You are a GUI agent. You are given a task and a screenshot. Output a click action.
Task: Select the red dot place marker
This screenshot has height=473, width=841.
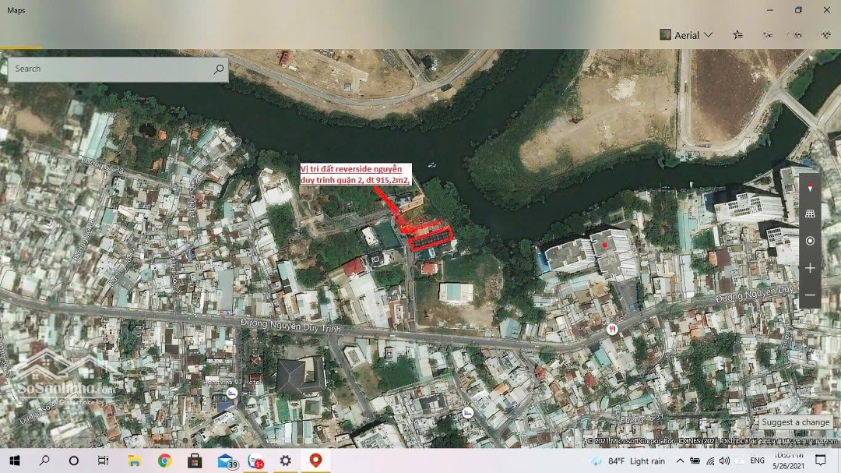pyautogui.click(x=604, y=245)
